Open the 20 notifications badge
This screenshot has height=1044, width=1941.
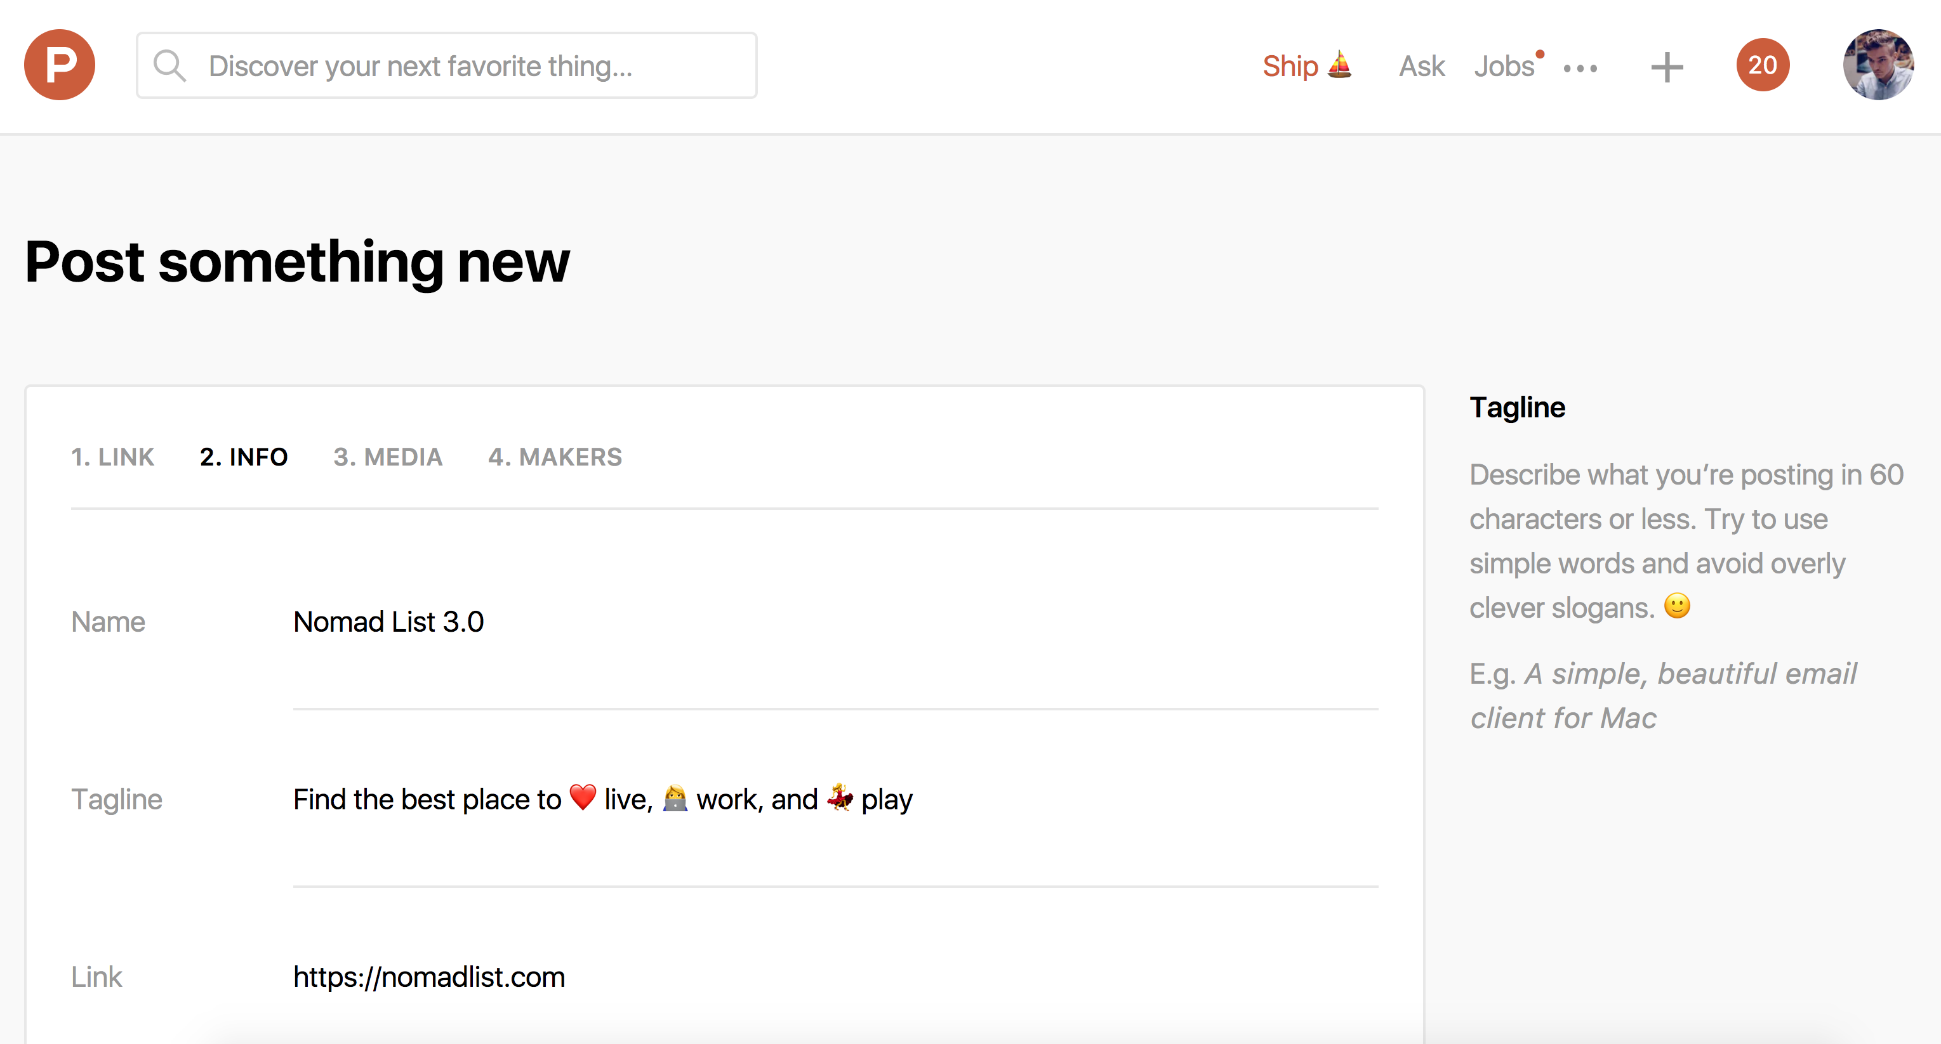[x=1763, y=65]
